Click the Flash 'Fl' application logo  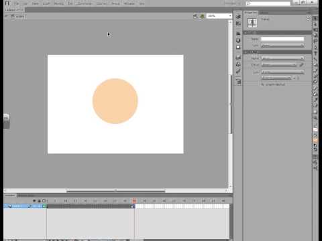7,3
